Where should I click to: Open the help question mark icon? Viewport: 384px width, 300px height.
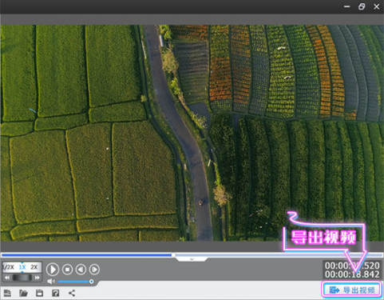click(x=55, y=293)
